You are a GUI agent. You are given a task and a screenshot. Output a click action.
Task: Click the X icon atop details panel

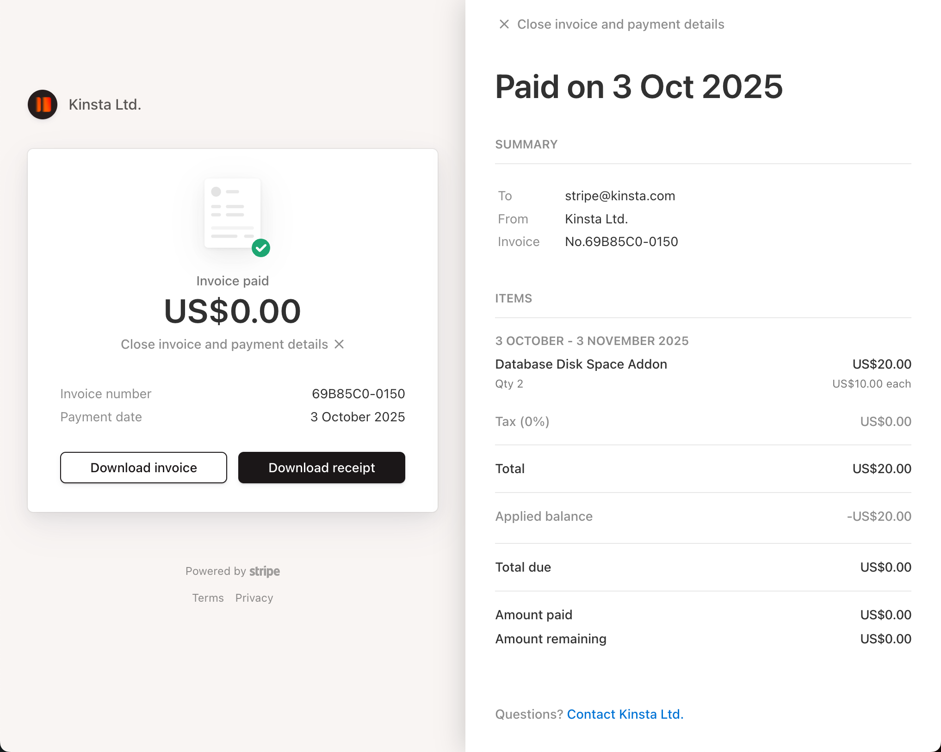pos(504,24)
